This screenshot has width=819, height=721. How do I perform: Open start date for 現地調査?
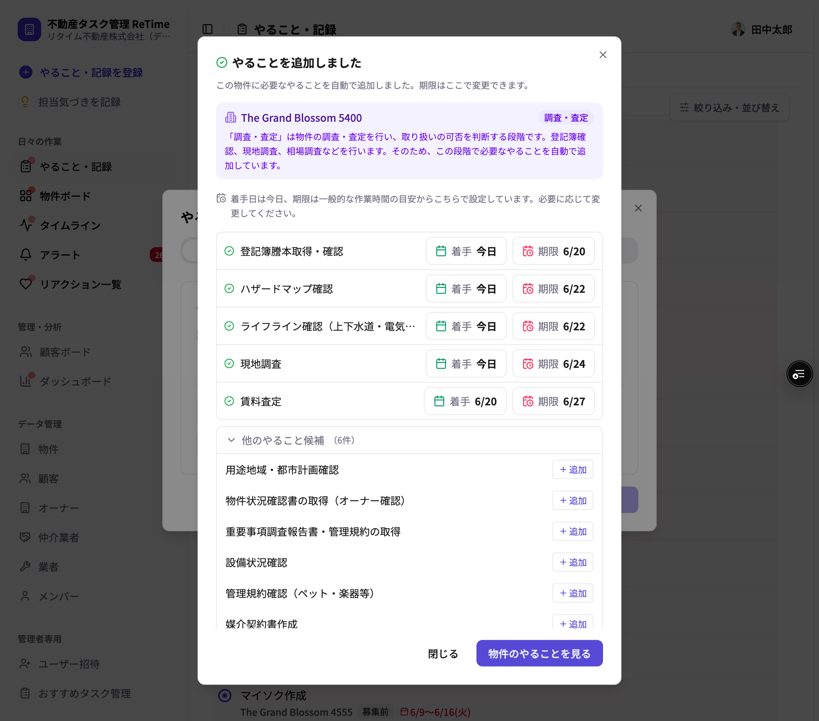pos(465,364)
